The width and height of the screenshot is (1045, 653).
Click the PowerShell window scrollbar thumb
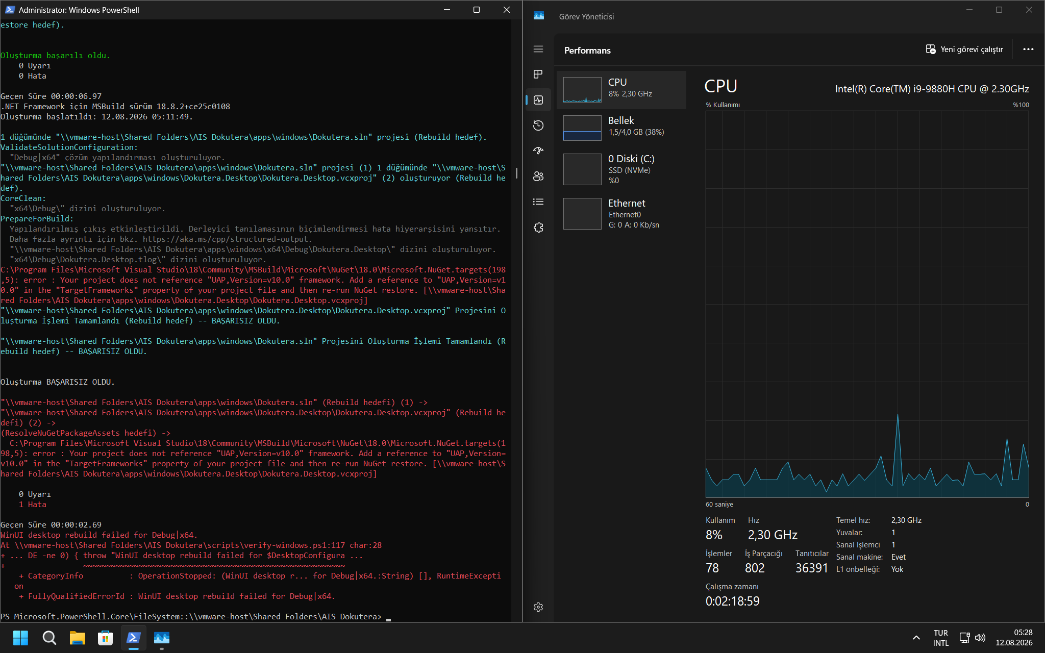point(516,173)
